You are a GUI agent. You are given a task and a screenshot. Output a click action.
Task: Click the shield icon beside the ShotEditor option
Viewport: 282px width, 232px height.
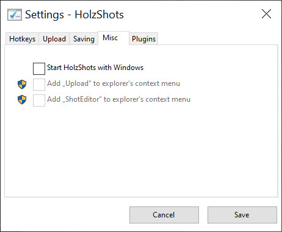pyautogui.click(x=22, y=100)
